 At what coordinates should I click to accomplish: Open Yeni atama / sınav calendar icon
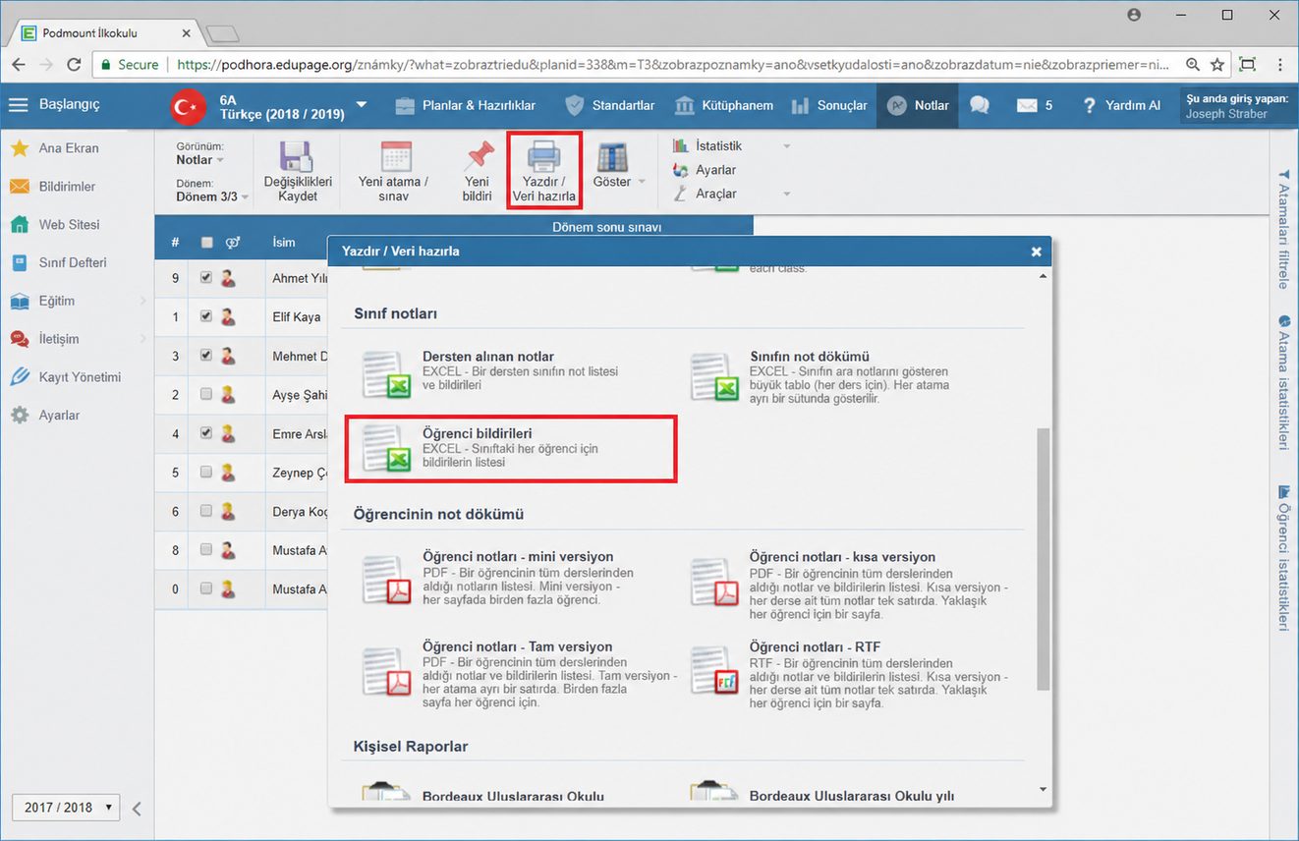(395, 157)
